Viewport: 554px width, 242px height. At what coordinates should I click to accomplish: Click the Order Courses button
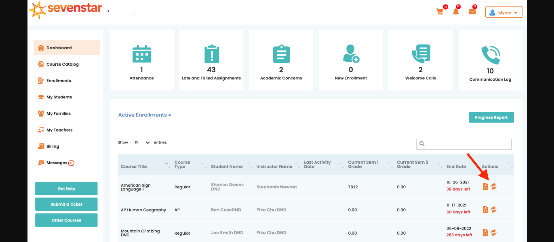pos(66,220)
